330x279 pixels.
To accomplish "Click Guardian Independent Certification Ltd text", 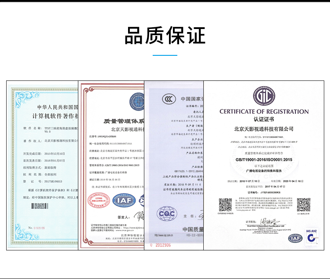I will (266, 226).
